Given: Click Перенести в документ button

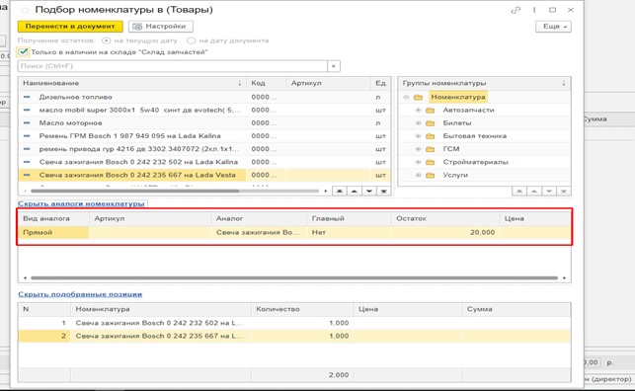Looking at the screenshot, I should (70, 27).
